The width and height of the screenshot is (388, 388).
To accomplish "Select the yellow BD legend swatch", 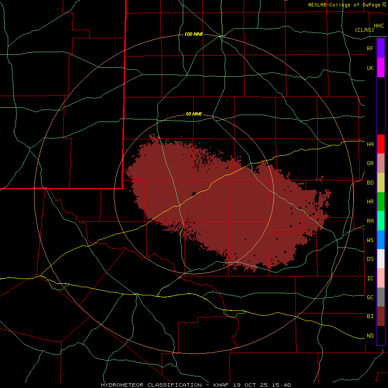I will [x=381, y=183].
